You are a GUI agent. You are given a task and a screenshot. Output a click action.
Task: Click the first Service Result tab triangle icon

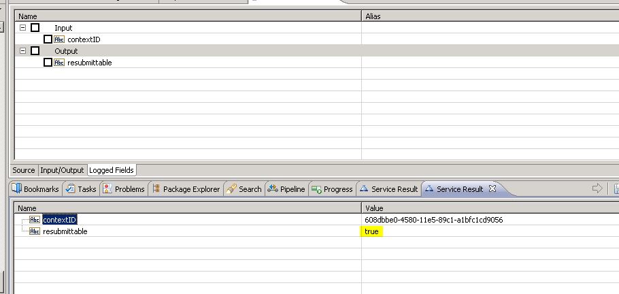pyautogui.click(x=364, y=189)
